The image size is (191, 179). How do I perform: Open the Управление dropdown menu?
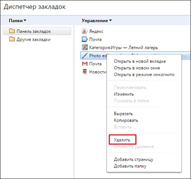(97, 21)
